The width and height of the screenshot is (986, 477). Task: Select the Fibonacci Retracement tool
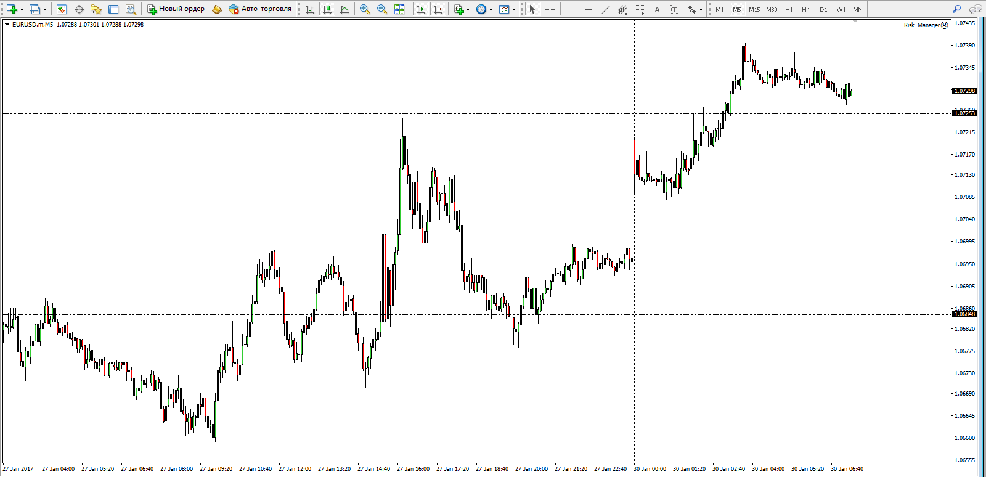[640, 9]
